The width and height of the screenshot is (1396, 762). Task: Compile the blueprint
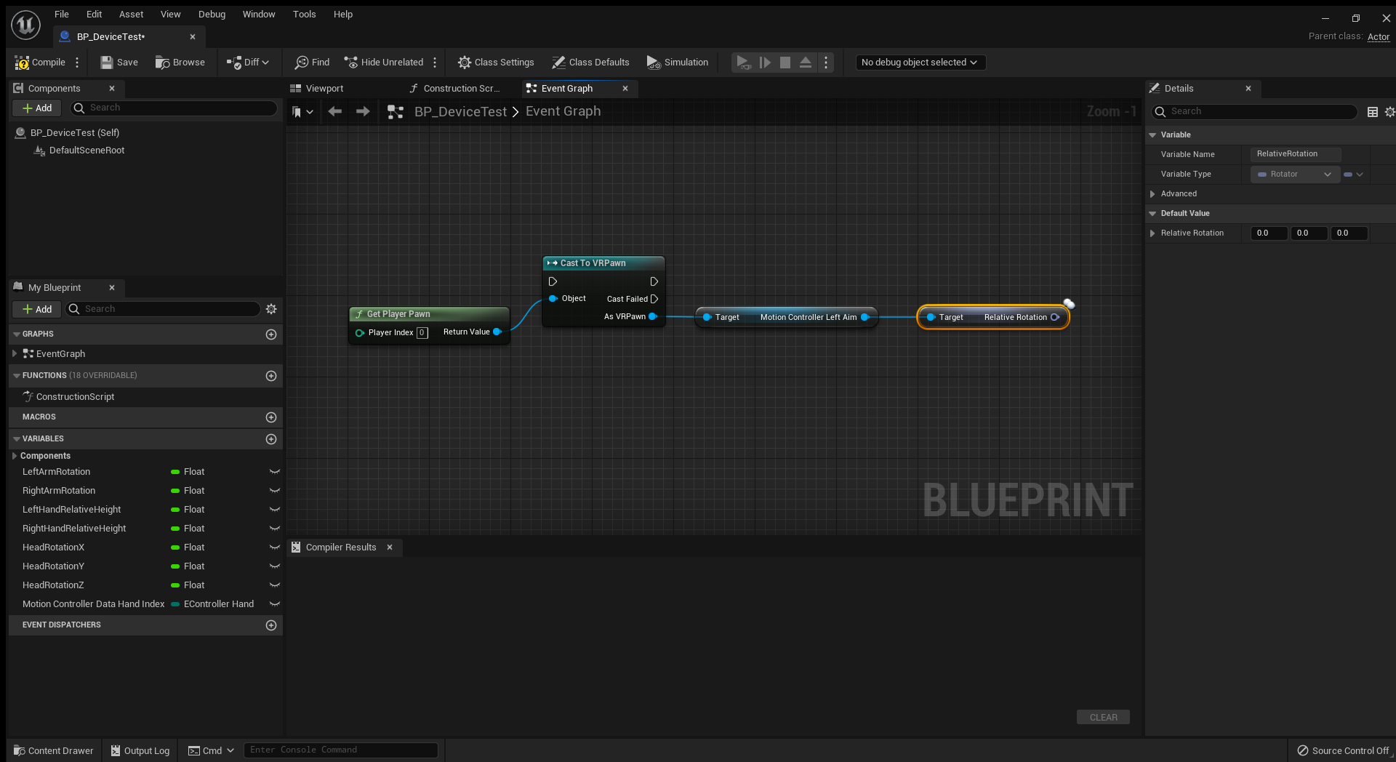tap(40, 63)
